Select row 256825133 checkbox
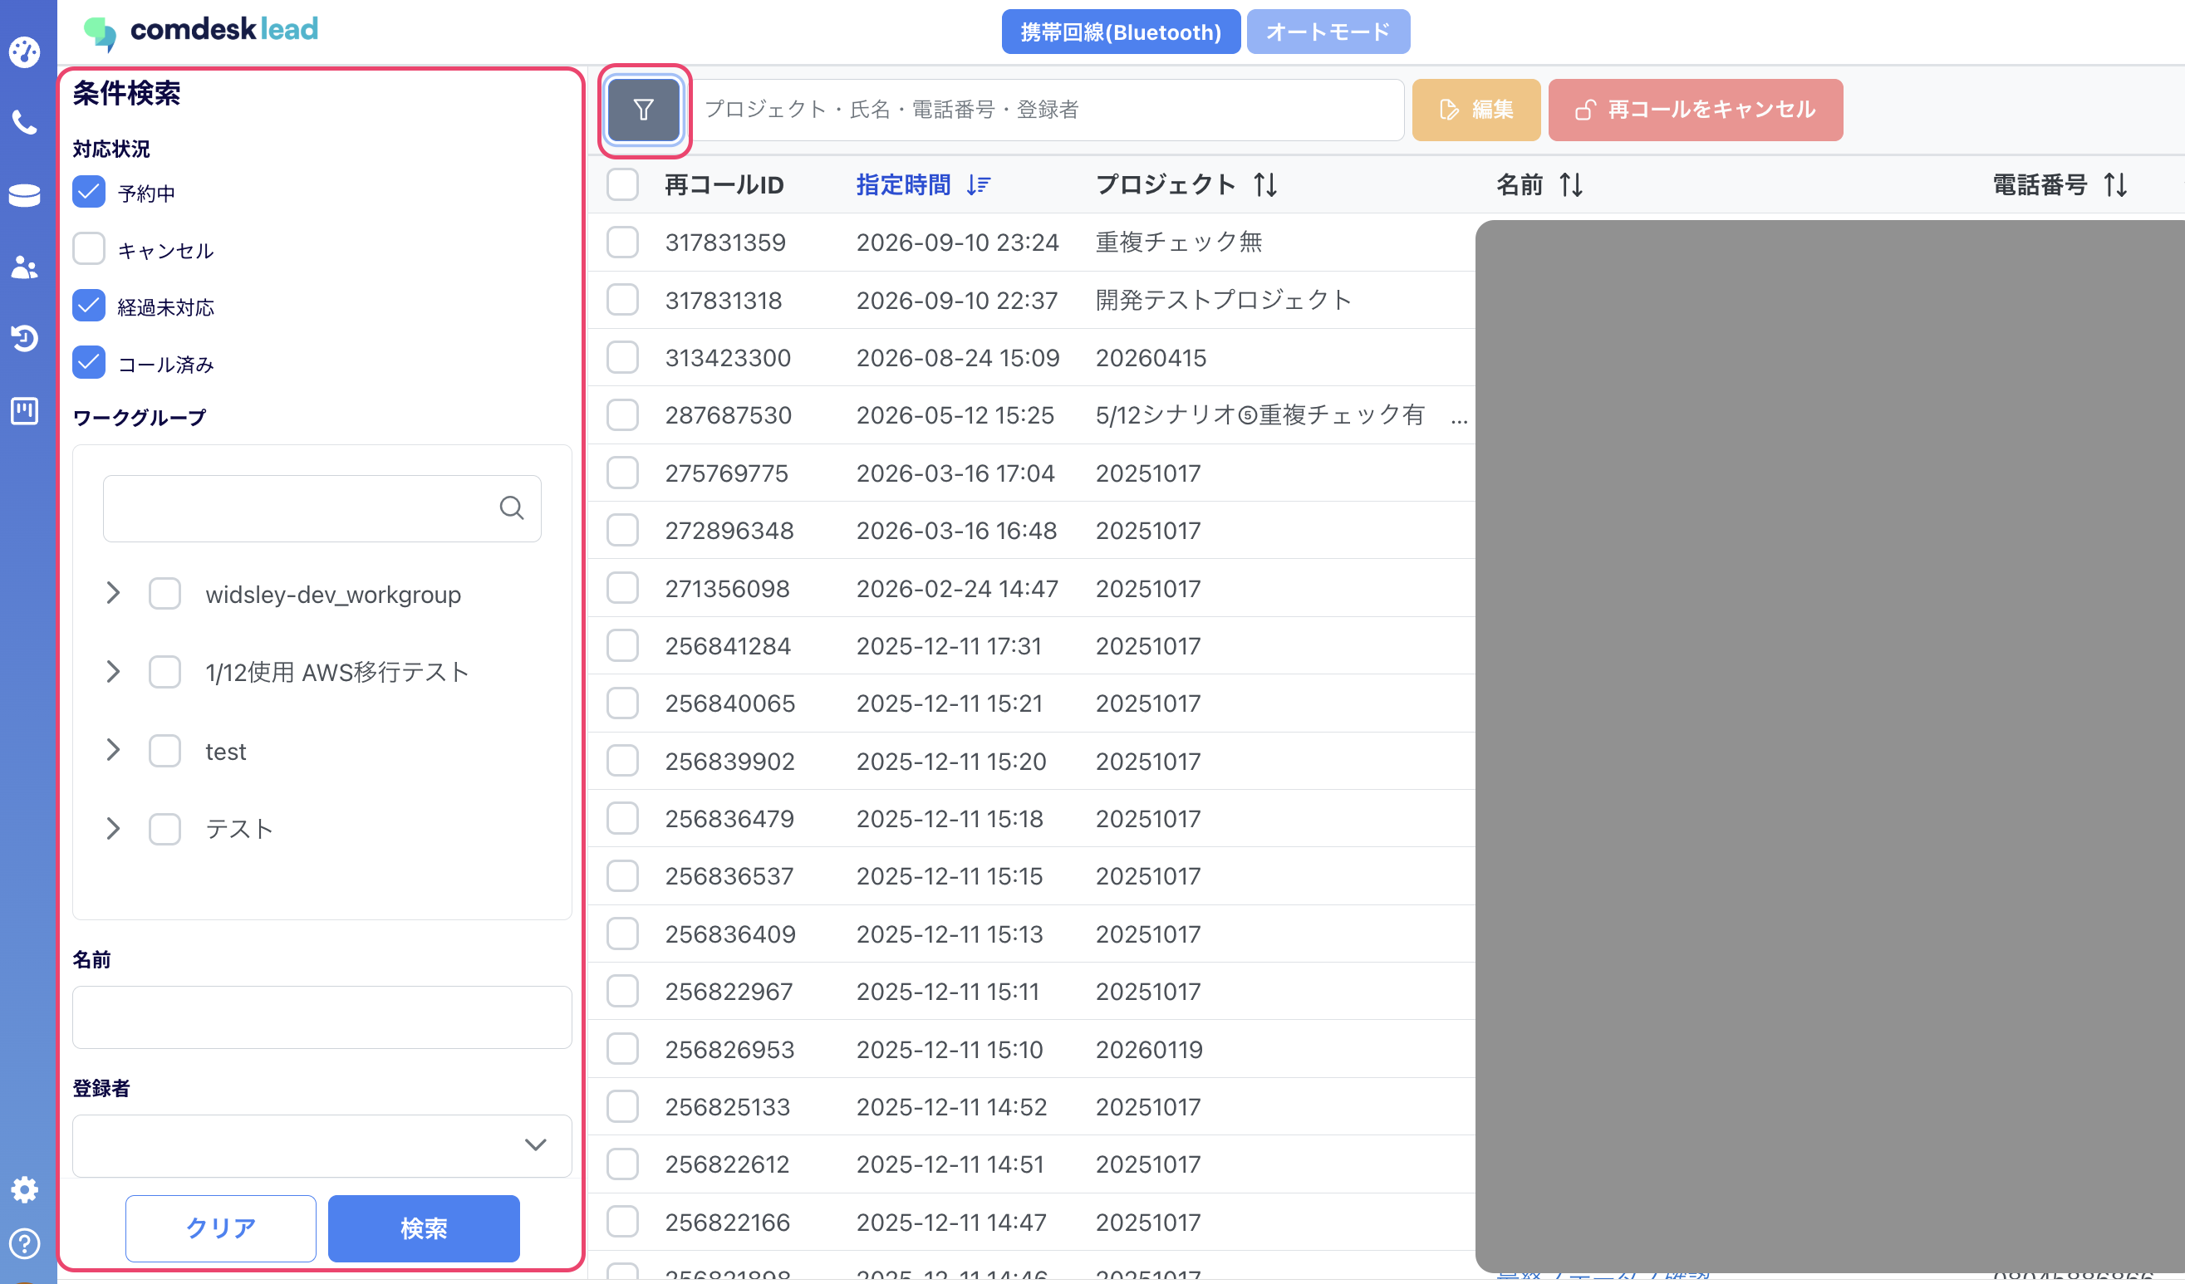The height and width of the screenshot is (1284, 2185). click(622, 1106)
